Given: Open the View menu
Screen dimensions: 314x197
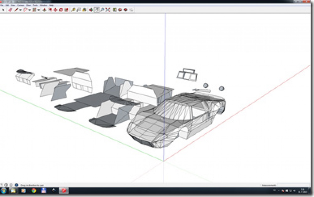Looking at the screenshot, I should tap(13, 5).
